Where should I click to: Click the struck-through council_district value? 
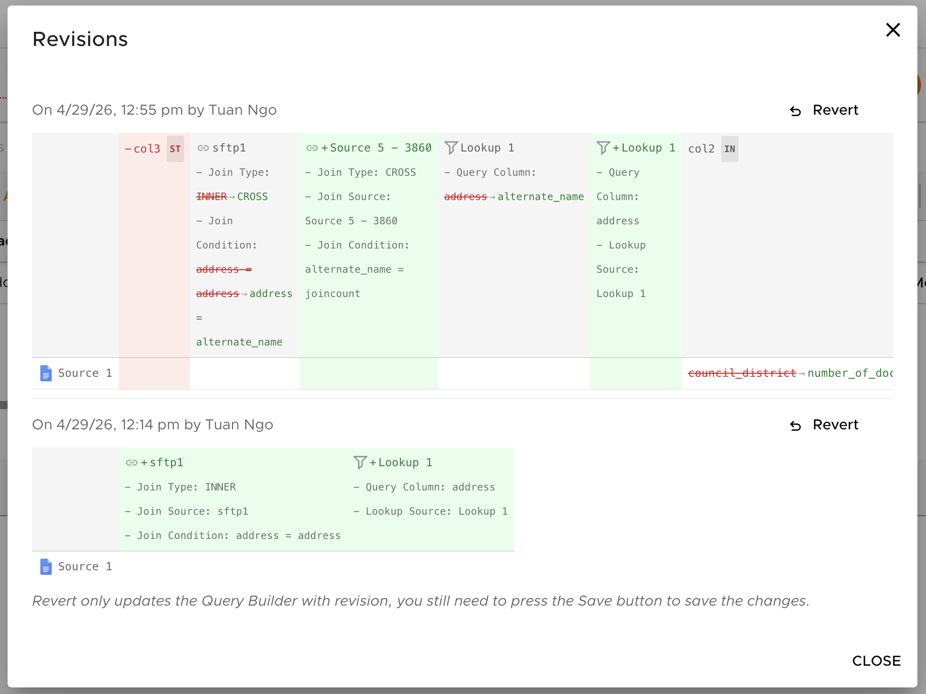coord(742,373)
